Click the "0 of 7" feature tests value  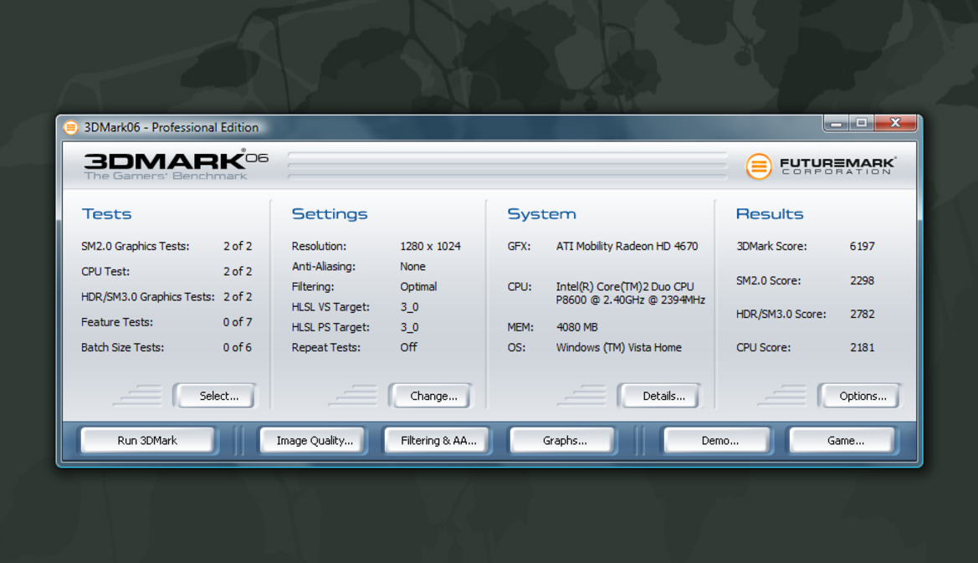237,322
